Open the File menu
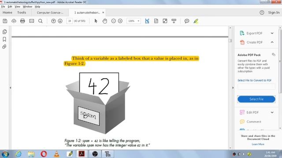This screenshot has height=158, width=282. point(3,7)
